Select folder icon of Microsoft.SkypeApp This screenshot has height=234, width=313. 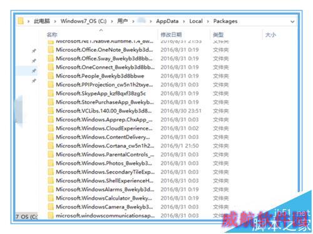pos(51,94)
